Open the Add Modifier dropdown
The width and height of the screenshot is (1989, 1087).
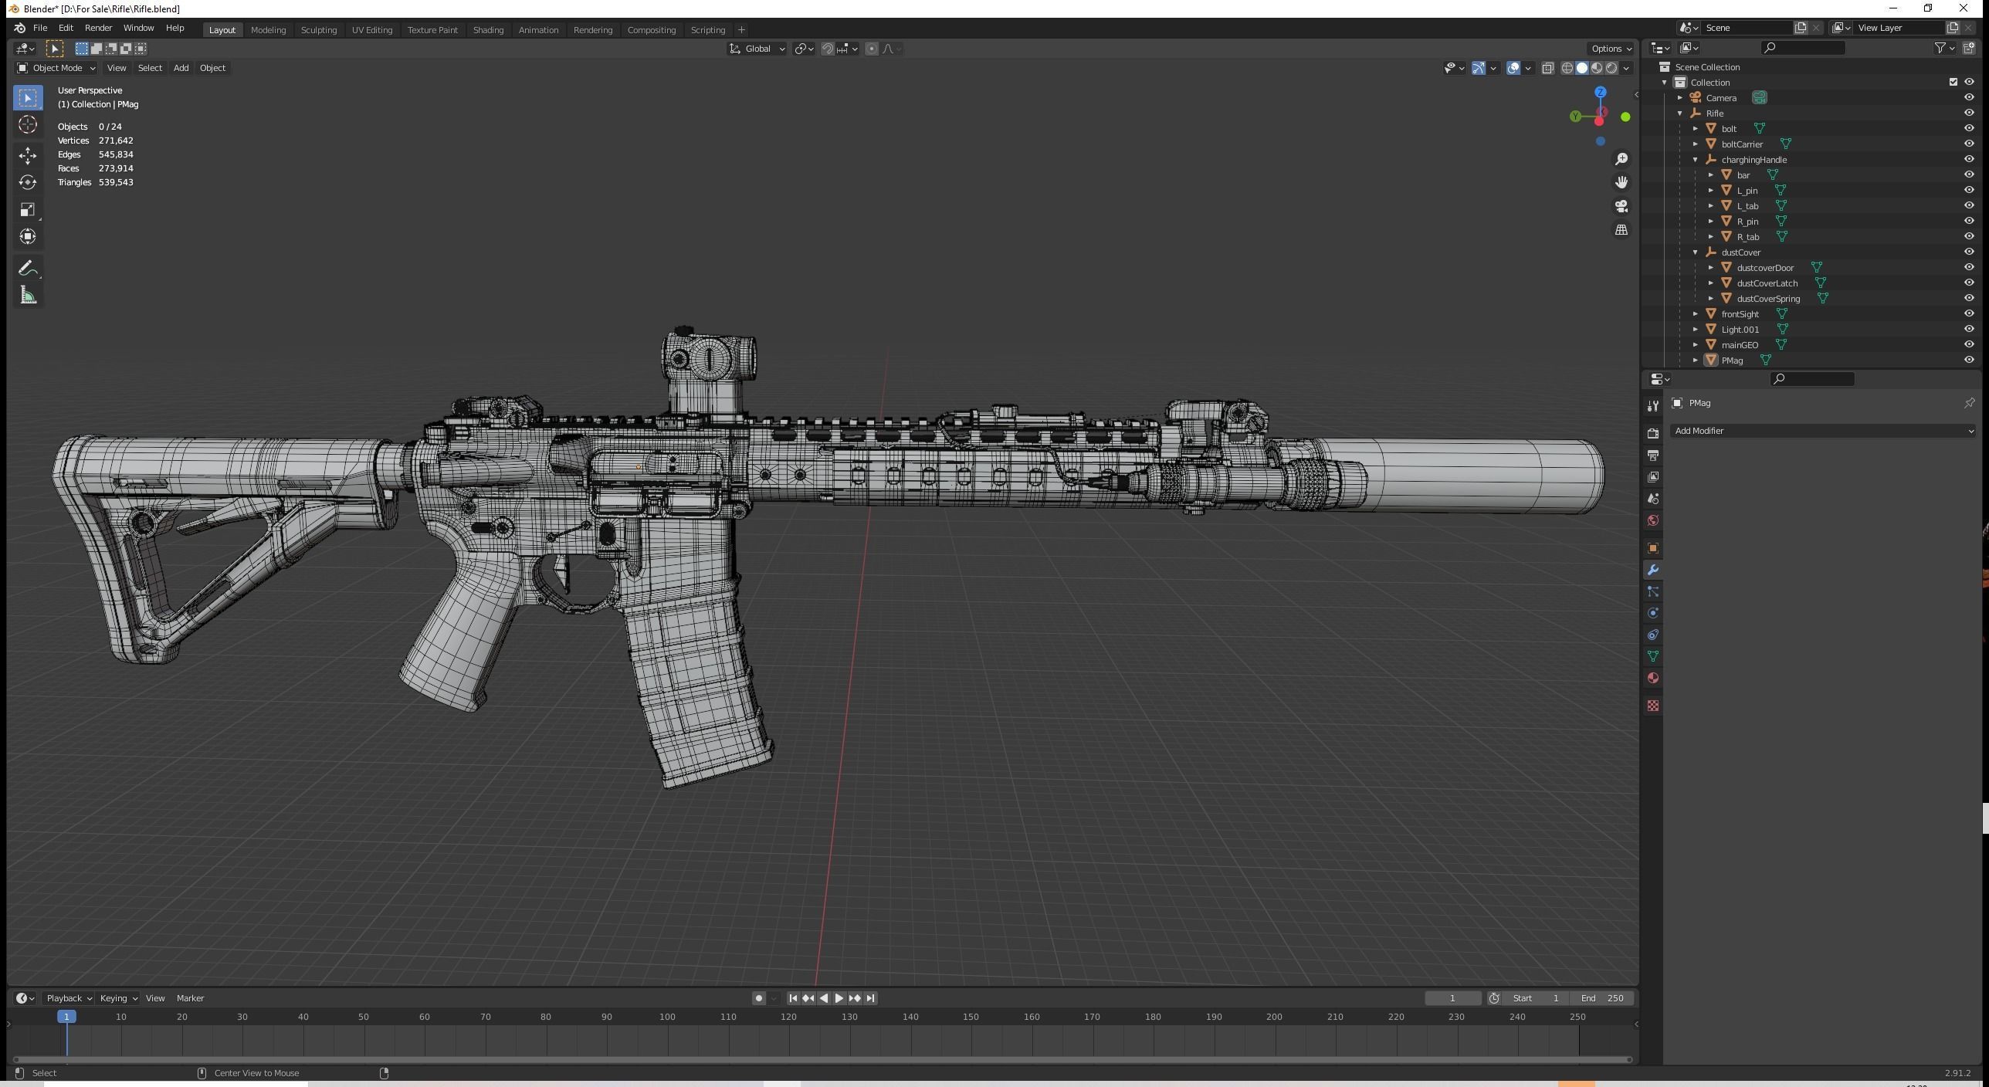1822,431
